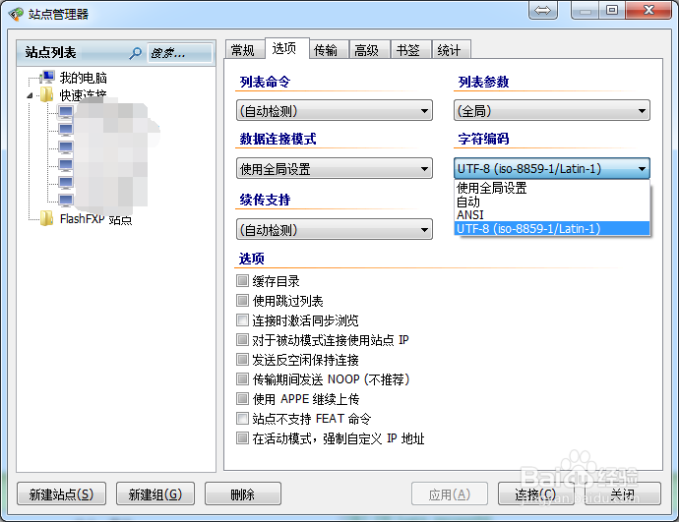Image resolution: width=679 pixels, height=522 pixels.
Task: Enable 站点不支持 FEAT 命令 checkbox
Action: [x=242, y=418]
